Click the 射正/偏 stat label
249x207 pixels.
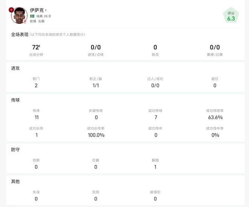pyautogui.click(x=95, y=79)
